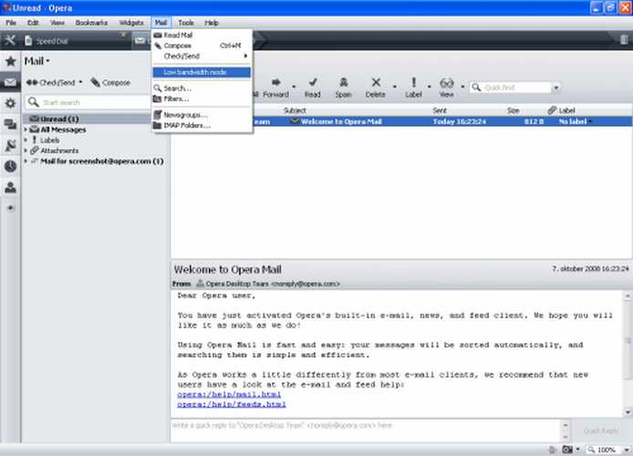Sort messages by Label column header
The height and width of the screenshot is (456, 633).
(x=562, y=110)
